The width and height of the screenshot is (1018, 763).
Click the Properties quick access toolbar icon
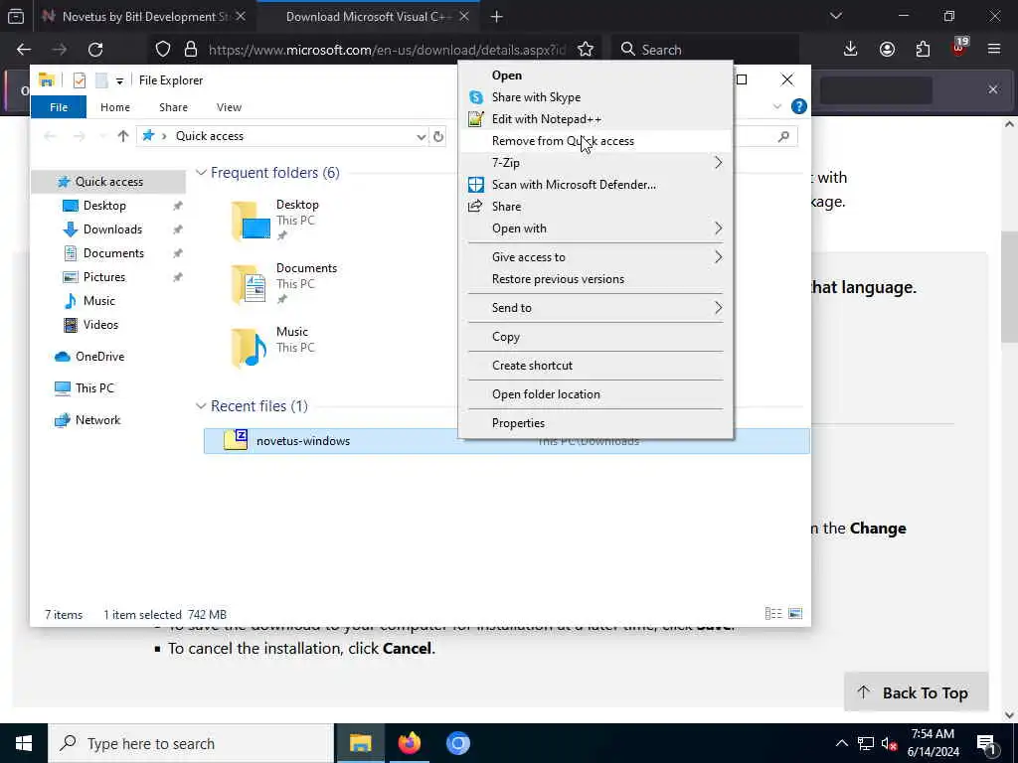(x=80, y=80)
